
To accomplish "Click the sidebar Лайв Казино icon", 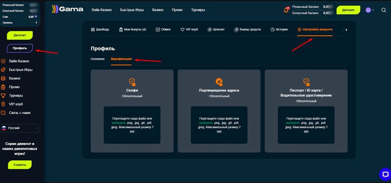I will [3, 61].
